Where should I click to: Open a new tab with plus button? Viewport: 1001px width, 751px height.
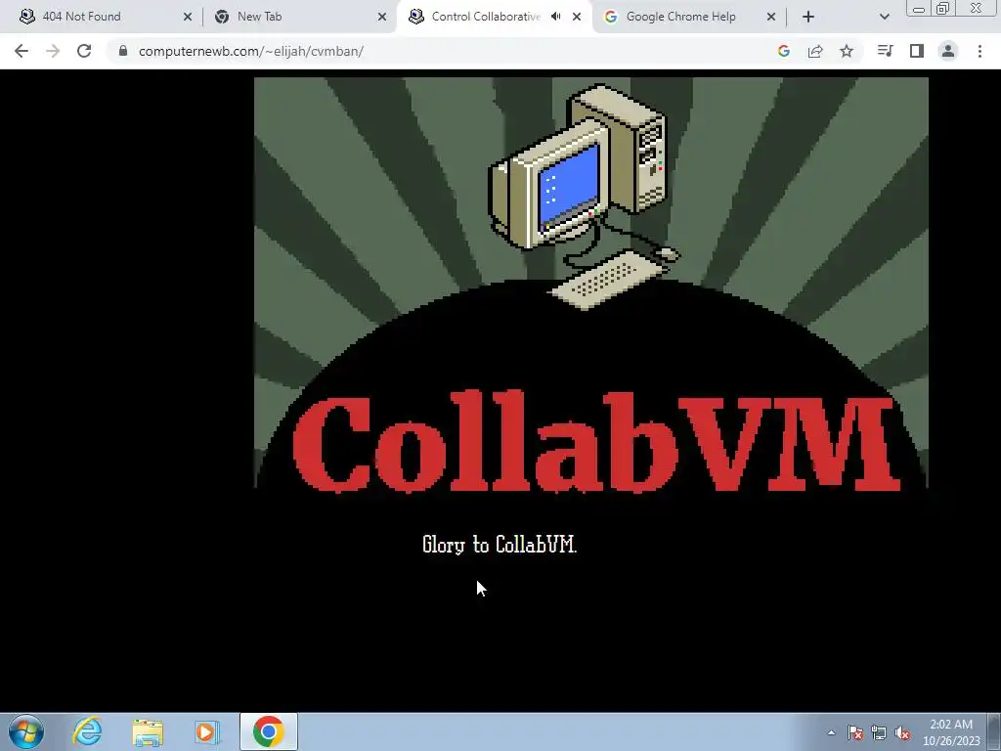pos(808,17)
